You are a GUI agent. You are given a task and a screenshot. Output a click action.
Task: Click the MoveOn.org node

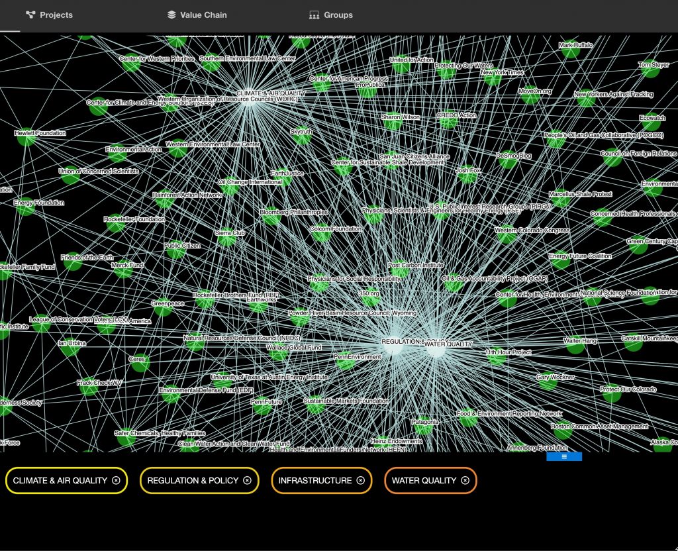530,95
